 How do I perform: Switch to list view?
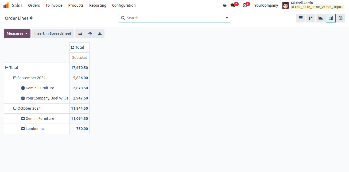click(x=301, y=18)
